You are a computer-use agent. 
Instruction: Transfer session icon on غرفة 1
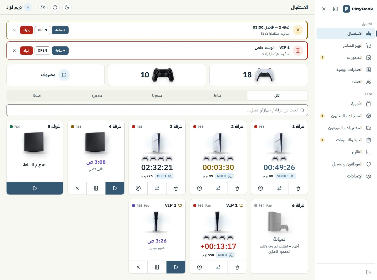coord(279,188)
